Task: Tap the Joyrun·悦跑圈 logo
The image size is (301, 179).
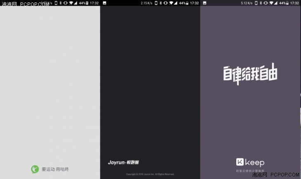Action: 123,162
